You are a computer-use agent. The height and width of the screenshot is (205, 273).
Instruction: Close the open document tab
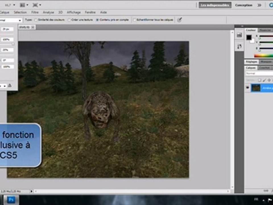pyautogui.click(x=32, y=27)
